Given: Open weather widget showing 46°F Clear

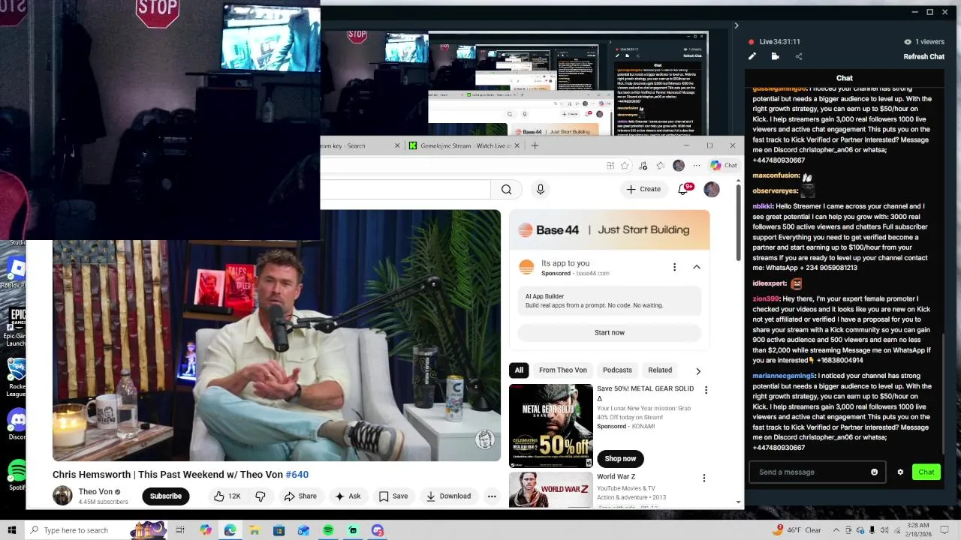Looking at the screenshot, I should point(797,530).
